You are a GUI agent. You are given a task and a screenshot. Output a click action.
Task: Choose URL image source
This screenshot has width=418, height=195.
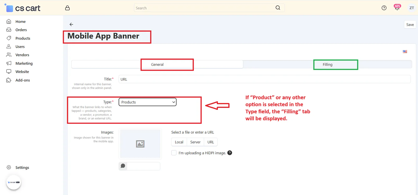pos(211,142)
